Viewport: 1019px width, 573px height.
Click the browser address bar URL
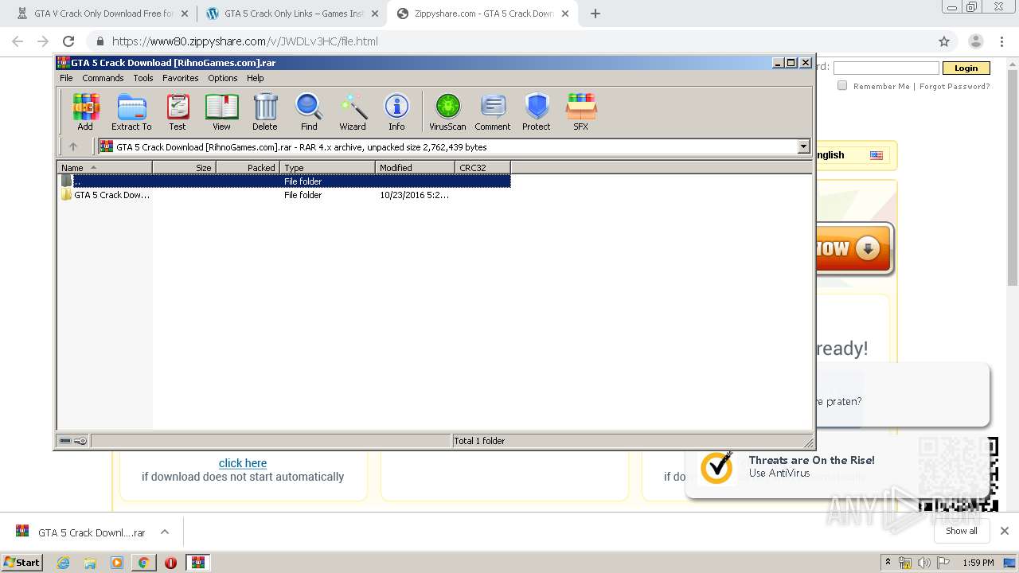(245, 41)
